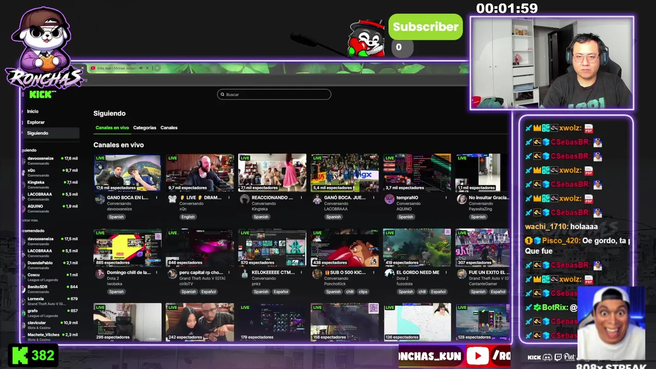Open options menu on GANO BOCA EN L... card
The image size is (656, 369).
(x=156, y=197)
